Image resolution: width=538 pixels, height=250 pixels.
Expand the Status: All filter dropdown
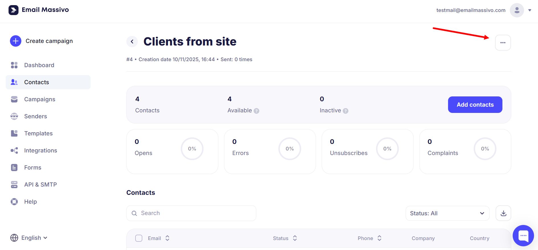447,213
